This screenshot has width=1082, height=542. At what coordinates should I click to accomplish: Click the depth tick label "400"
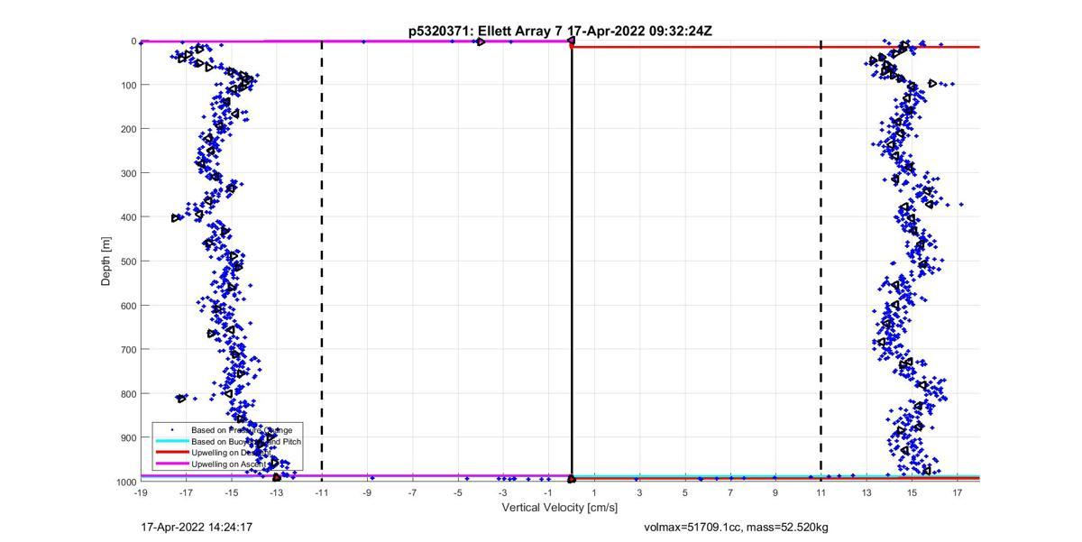(128, 217)
